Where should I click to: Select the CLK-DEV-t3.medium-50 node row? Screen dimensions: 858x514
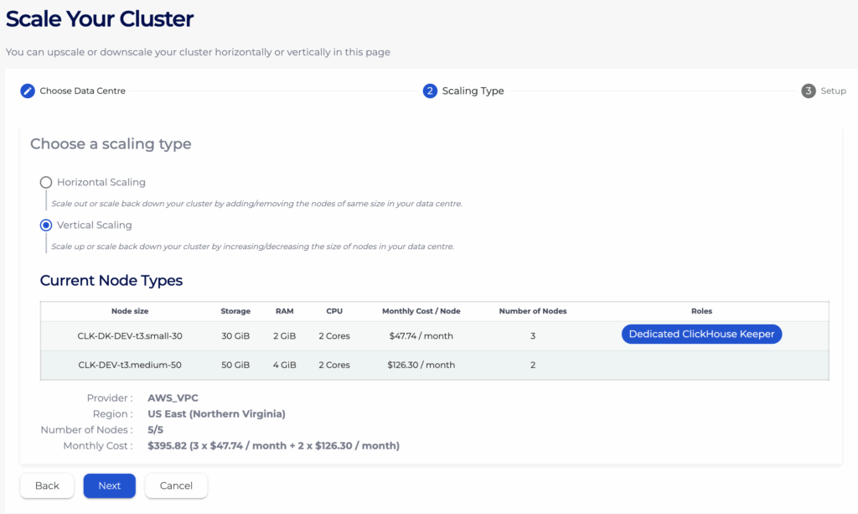[129, 365]
